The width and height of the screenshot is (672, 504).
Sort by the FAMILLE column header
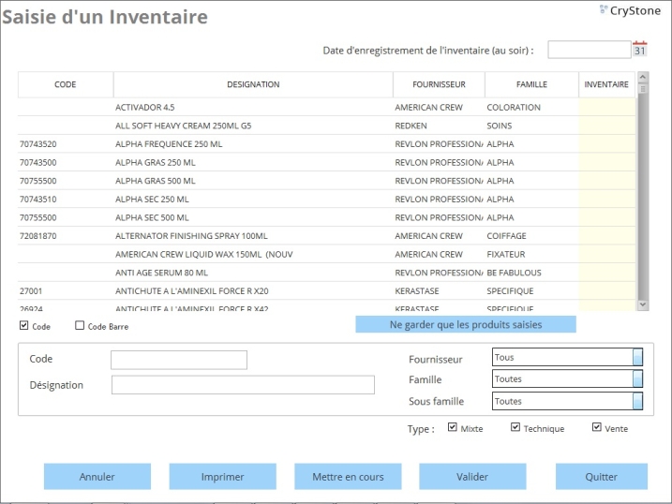point(531,85)
